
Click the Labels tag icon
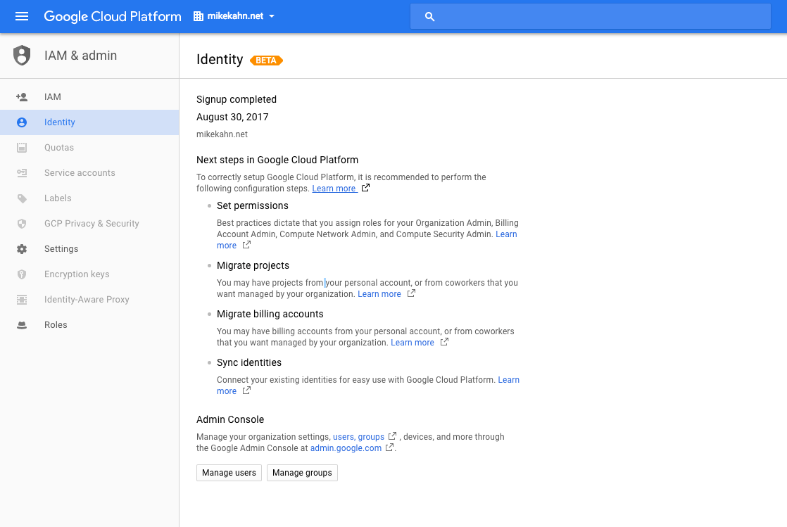tap(22, 198)
